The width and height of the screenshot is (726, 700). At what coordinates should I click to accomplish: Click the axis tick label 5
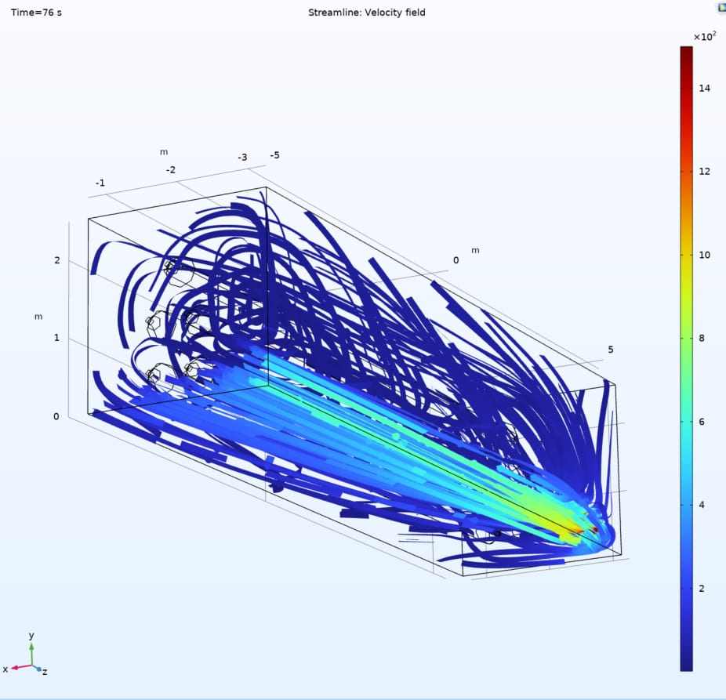click(x=611, y=350)
